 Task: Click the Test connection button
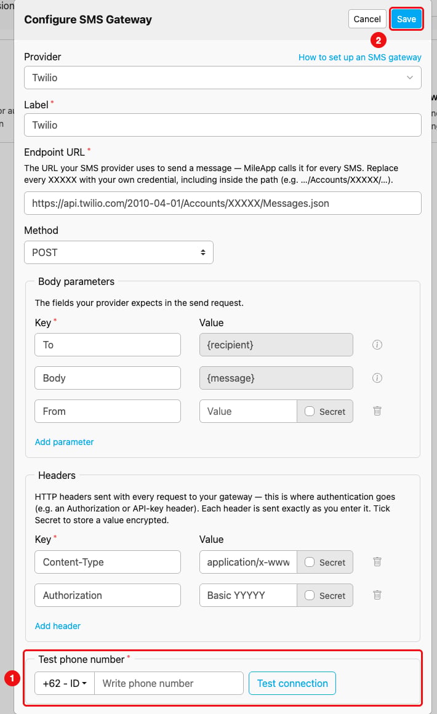coord(292,683)
